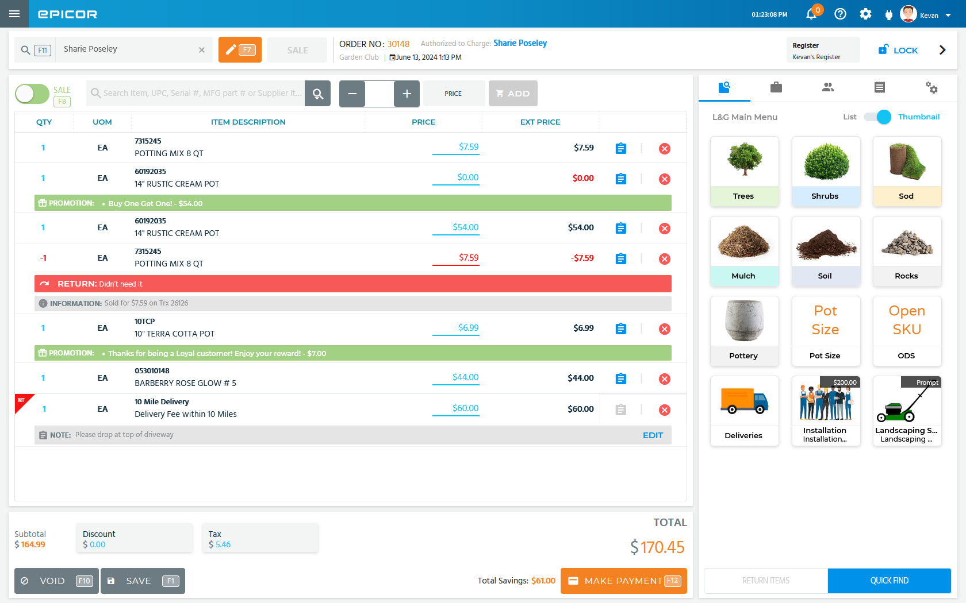Switch to the customers people tab
966x603 pixels.
(827, 87)
